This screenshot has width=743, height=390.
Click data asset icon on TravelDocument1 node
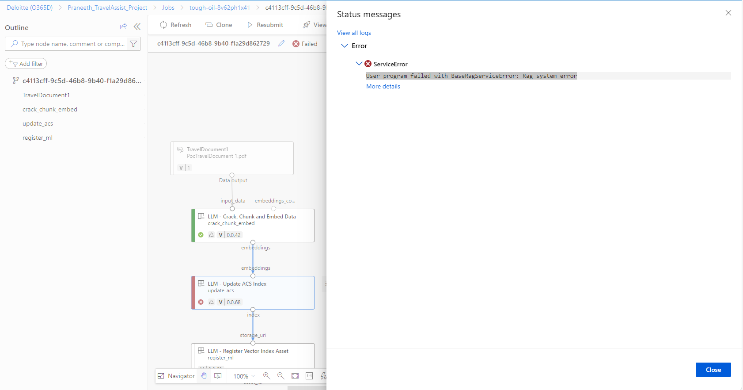coord(180,149)
